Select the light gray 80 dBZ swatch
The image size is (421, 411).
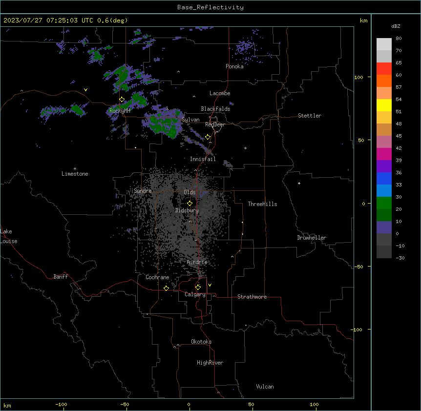384,44
